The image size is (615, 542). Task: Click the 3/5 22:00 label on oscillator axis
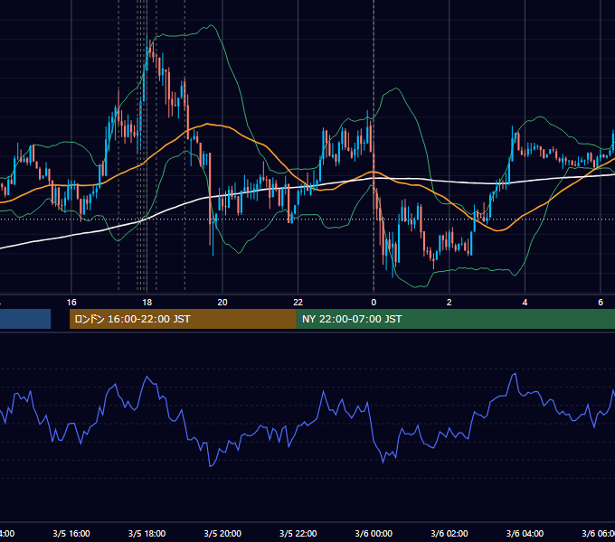tap(298, 533)
